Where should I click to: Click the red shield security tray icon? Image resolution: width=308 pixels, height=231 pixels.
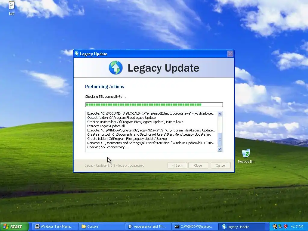pyautogui.click(x=286, y=226)
